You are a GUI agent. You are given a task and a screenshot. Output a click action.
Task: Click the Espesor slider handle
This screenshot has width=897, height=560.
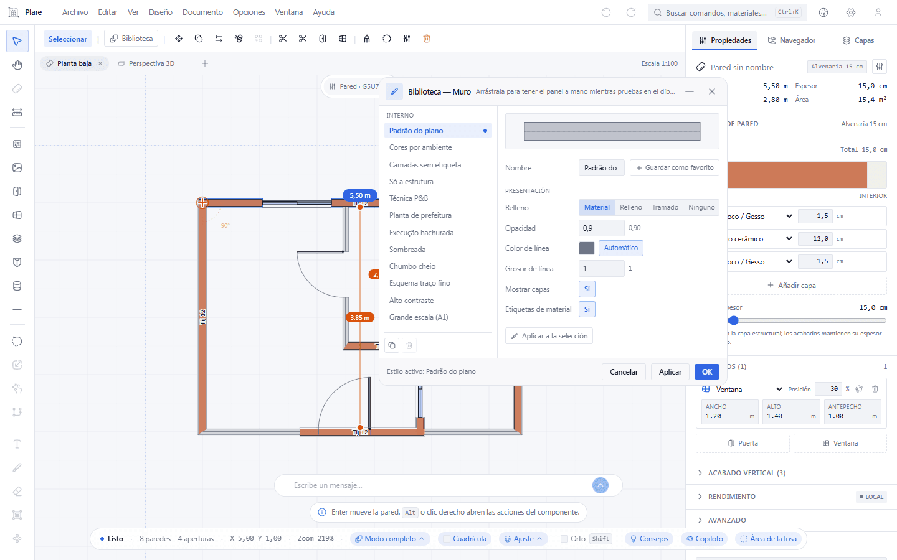[734, 320]
